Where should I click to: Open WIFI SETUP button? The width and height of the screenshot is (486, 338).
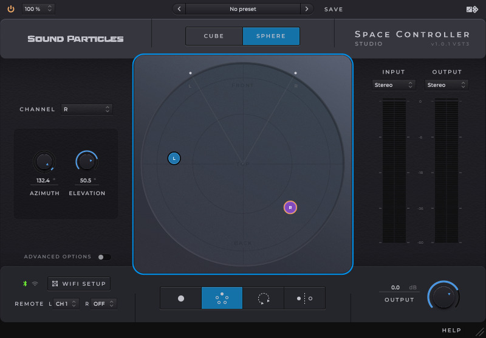click(x=79, y=284)
